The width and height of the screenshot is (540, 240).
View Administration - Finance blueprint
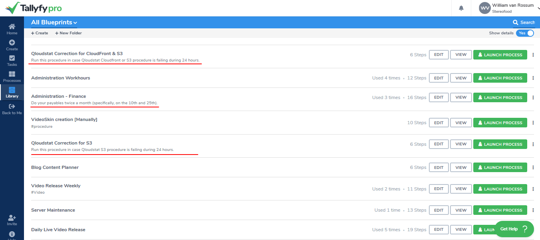click(x=461, y=97)
